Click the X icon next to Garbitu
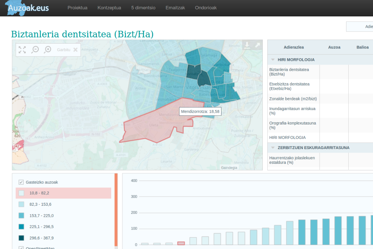Viewport: 373px width, 249px height. [x=75, y=50]
